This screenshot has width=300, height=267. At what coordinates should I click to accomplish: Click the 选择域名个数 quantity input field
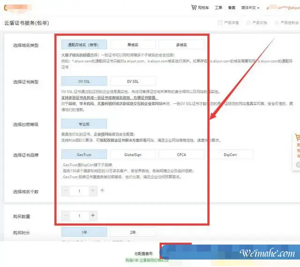(x=79, y=191)
